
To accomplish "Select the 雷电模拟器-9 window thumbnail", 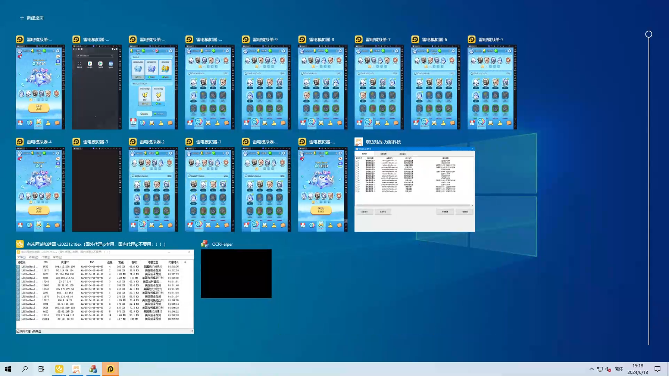I will [266, 87].
